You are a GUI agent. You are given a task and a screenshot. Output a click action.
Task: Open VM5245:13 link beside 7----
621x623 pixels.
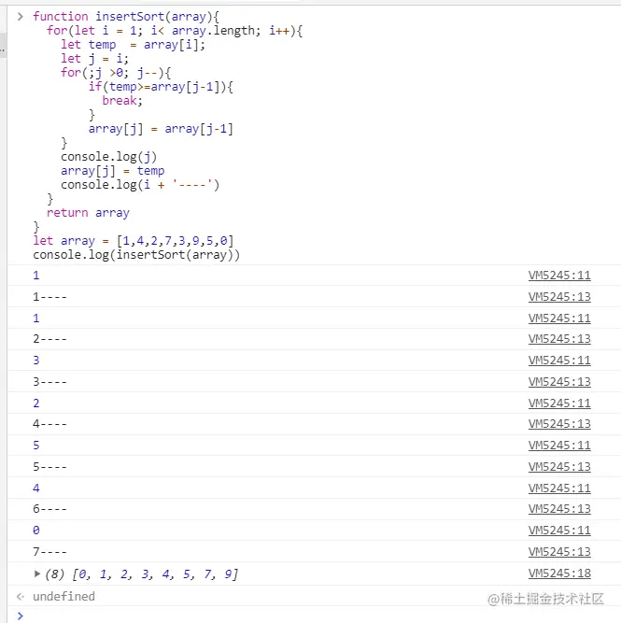(559, 552)
